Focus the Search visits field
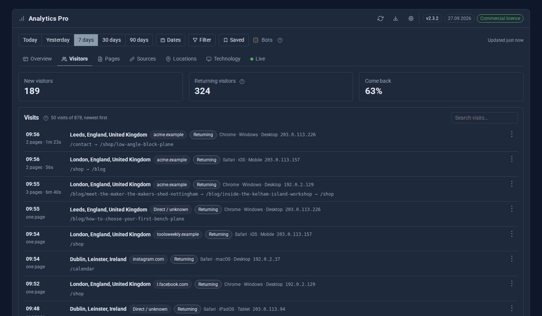 point(484,118)
